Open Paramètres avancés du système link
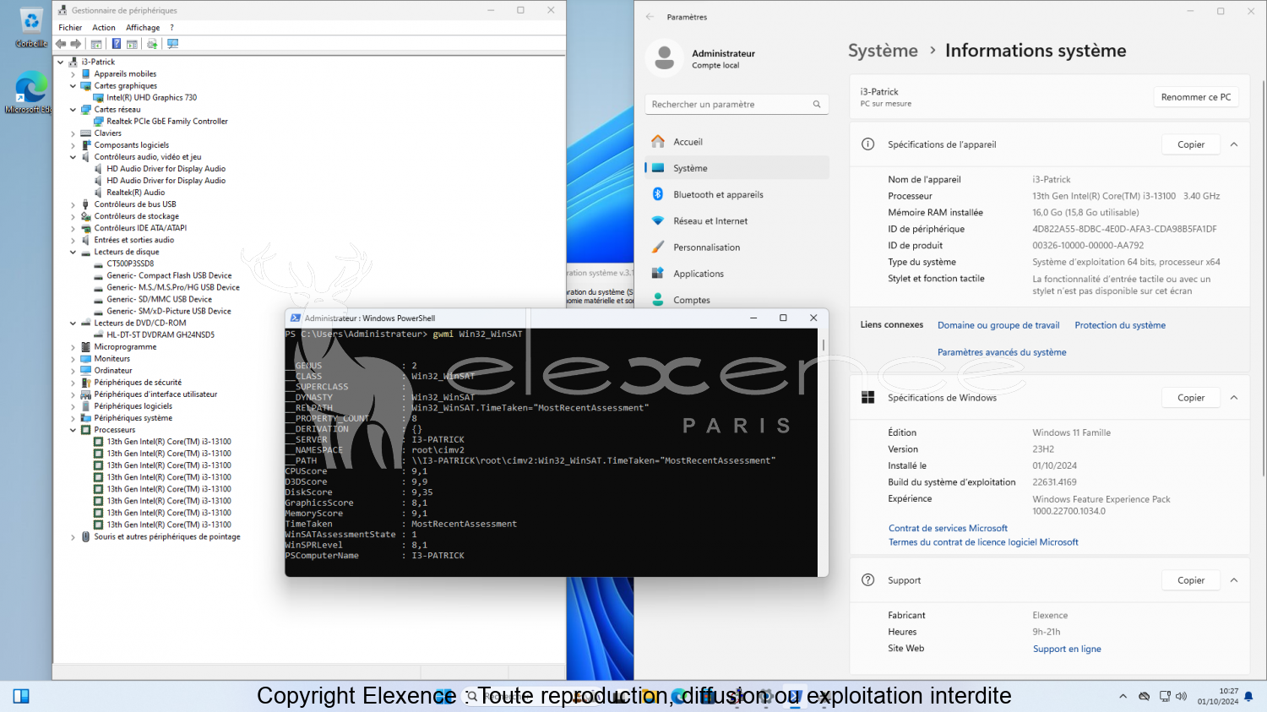This screenshot has height=712, width=1267. [1002, 352]
